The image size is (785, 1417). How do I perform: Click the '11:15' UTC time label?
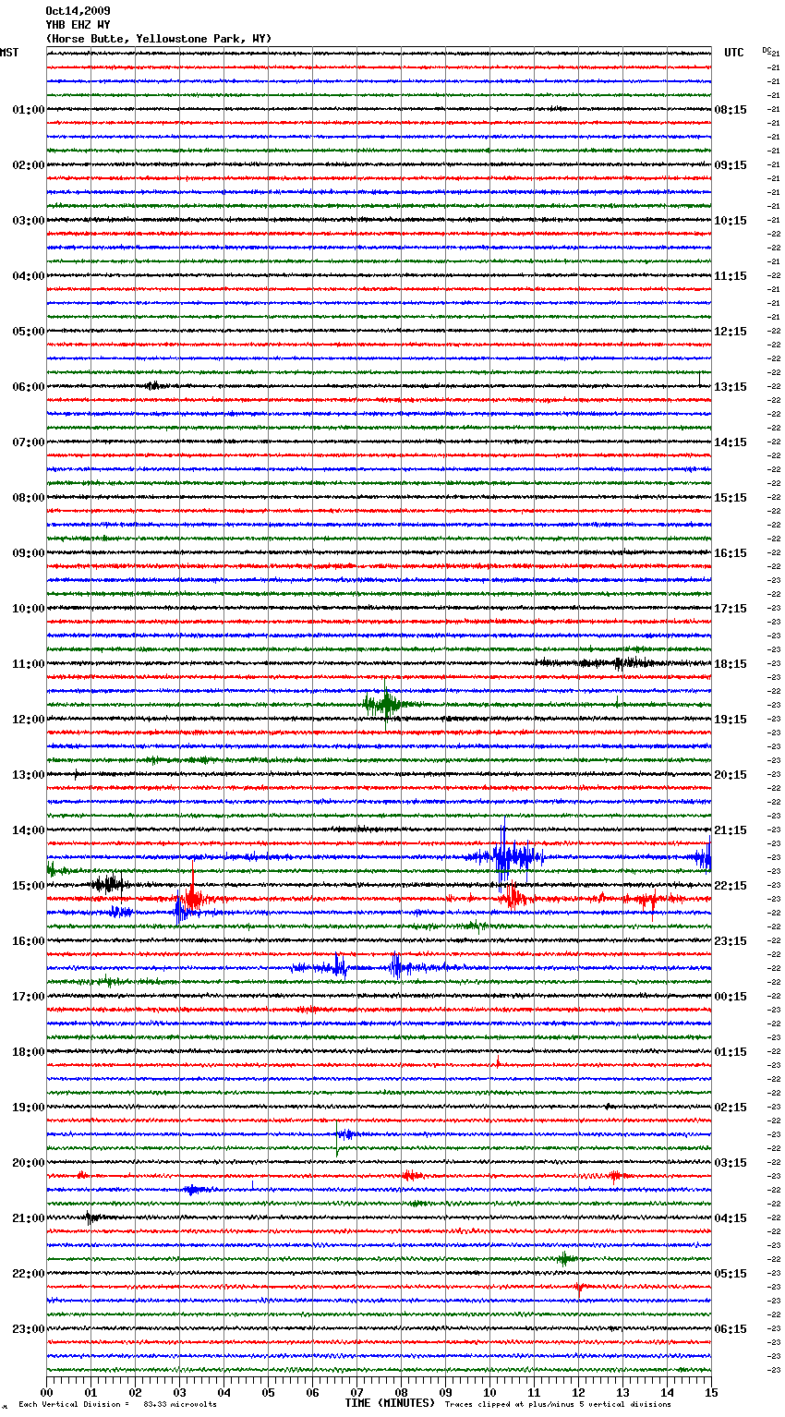(x=731, y=276)
